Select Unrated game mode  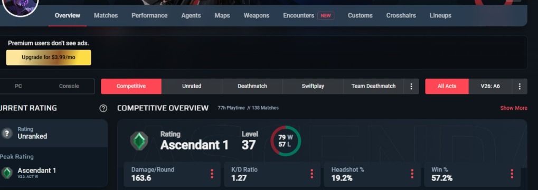pyautogui.click(x=192, y=86)
